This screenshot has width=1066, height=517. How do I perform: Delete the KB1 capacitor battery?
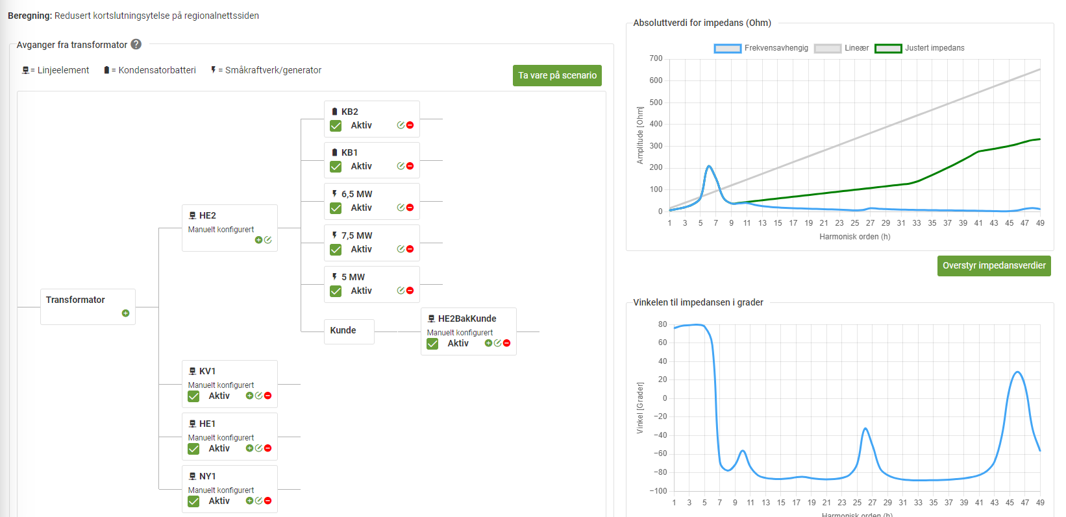tap(410, 166)
